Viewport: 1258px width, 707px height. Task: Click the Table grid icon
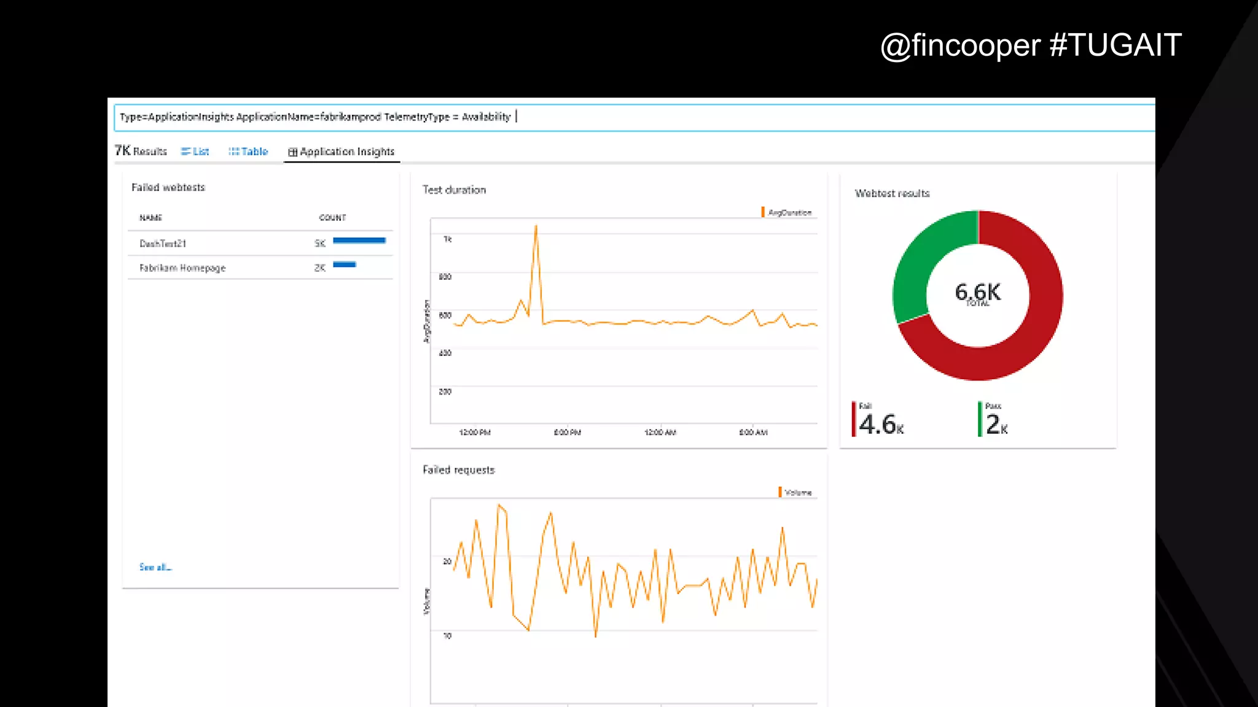pos(233,152)
